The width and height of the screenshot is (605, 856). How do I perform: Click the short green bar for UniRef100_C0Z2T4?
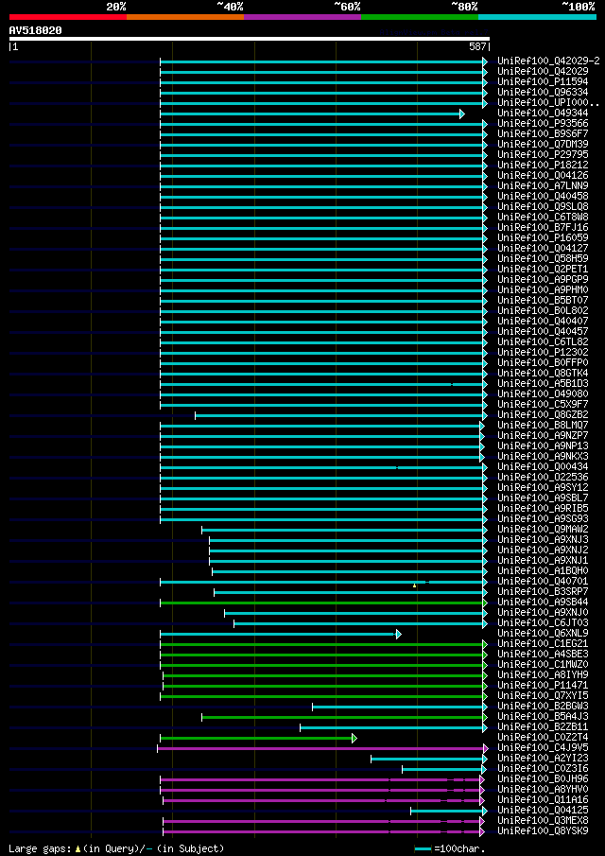click(x=258, y=738)
